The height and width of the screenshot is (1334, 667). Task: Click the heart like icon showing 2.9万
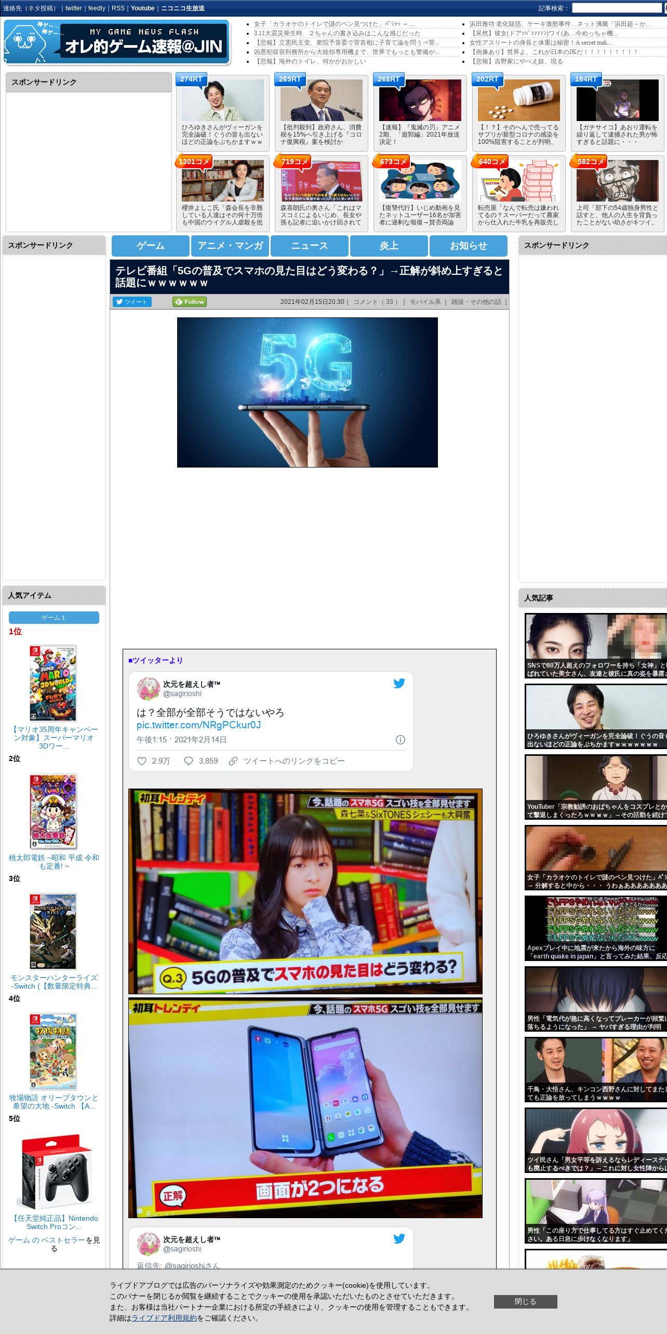click(x=142, y=761)
